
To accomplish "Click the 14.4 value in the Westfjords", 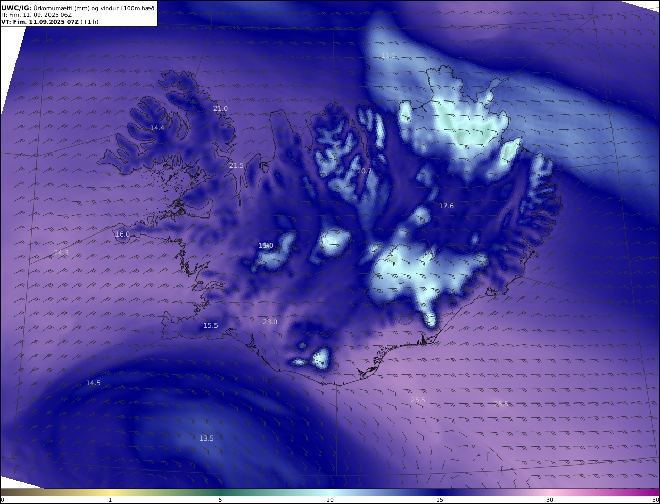I will (157, 128).
